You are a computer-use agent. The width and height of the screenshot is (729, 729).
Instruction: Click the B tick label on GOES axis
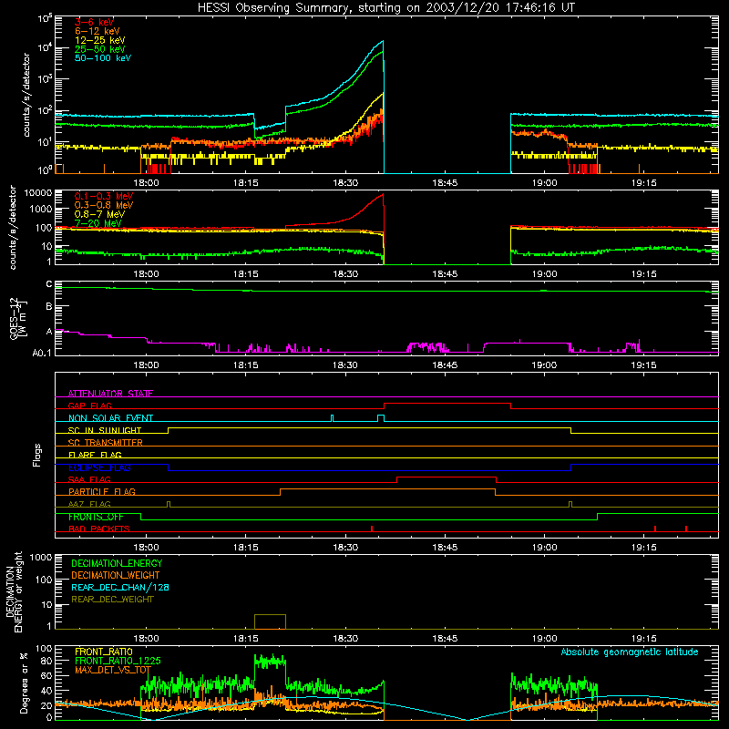(x=49, y=307)
